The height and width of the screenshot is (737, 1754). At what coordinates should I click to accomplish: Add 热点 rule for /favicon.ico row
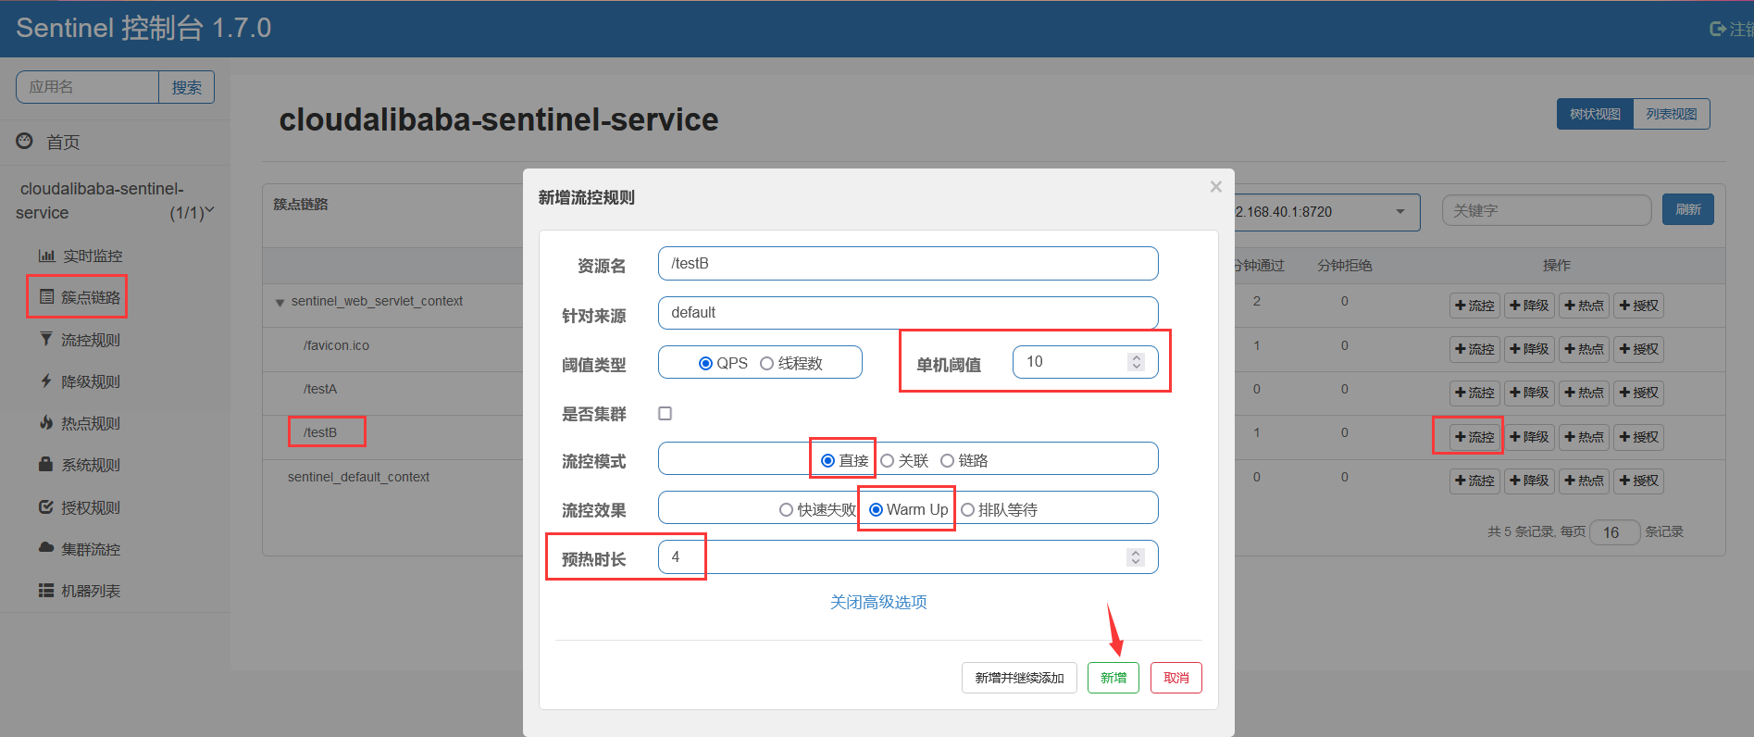click(x=1584, y=349)
